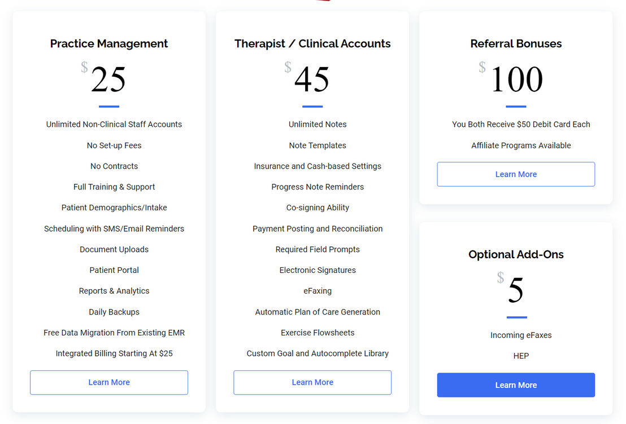This screenshot has height=424, width=626.
Task: Click the 45 price figure
Action: point(312,79)
